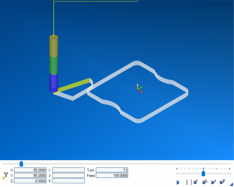Click the Y coordinate field
The width and height of the screenshot is (234, 187).
tap(30, 175)
